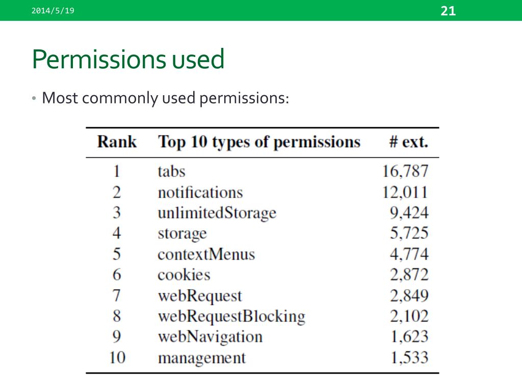The image size is (522, 391).
Task: Click the 1,533 extension count
Action: [x=409, y=358]
